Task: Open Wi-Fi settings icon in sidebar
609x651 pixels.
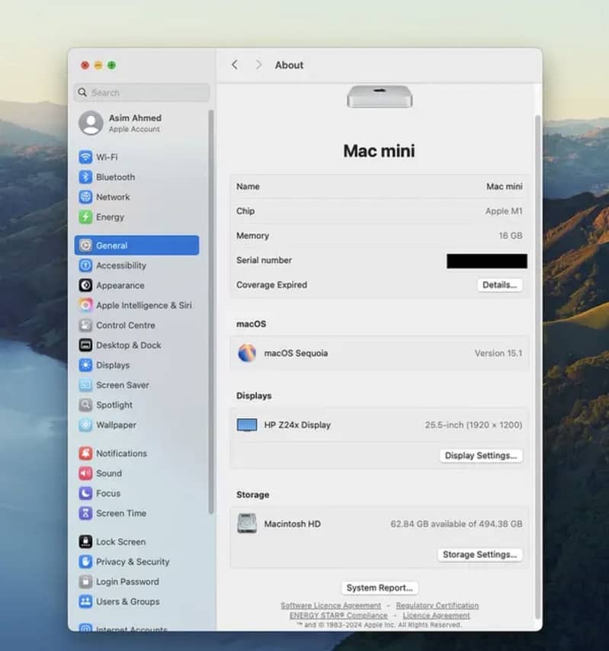Action: (85, 157)
